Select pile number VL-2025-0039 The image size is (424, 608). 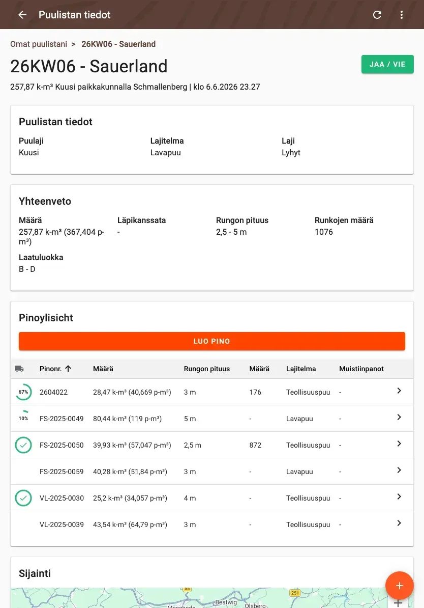(62, 524)
